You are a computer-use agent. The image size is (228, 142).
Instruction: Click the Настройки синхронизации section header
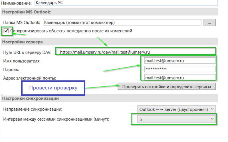click(x=31, y=98)
